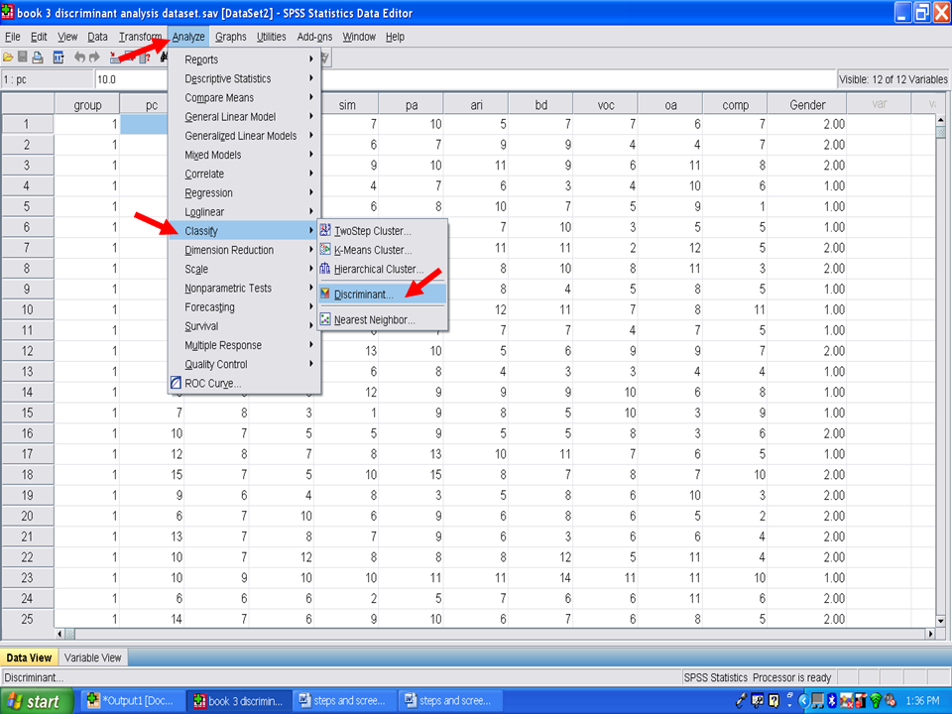Click the Undo arrow in toolbar

[x=79, y=58]
